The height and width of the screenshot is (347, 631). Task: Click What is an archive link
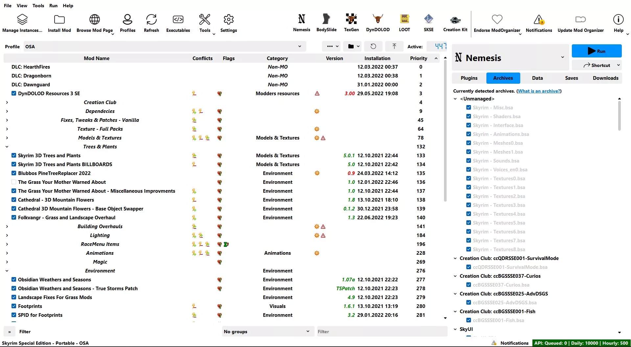point(539,91)
